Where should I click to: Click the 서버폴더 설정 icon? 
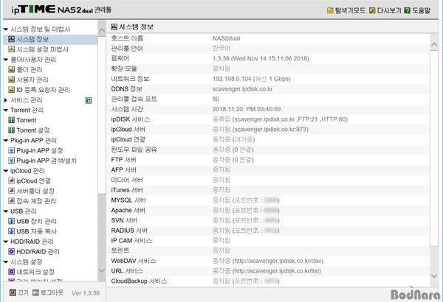tap(11, 191)
